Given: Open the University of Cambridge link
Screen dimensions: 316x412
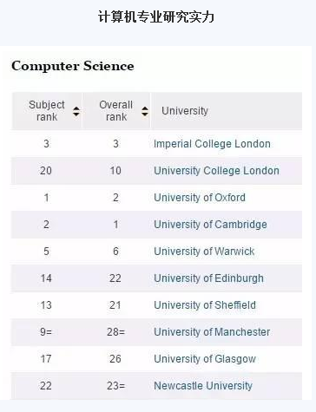Looking at the screenshot, I should pos(210,225).
